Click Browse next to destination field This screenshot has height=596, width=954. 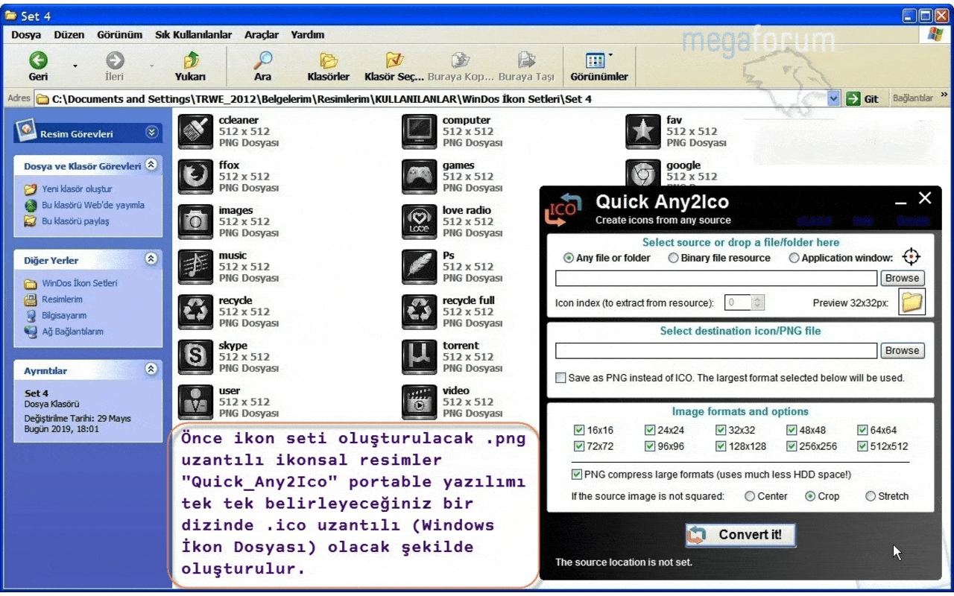903,350
